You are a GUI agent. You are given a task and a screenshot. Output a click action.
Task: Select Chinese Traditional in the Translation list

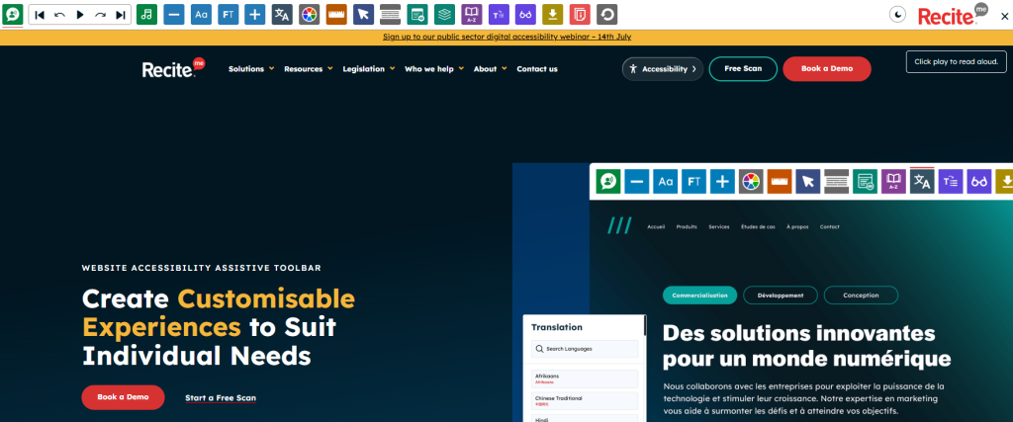[585, 400]
